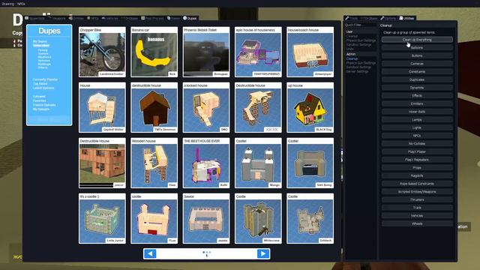Screen dimensions: 480x270
Task: Open the Weapons tab in spawn menu
Action: pyautogui.click(x=57, y=18)
